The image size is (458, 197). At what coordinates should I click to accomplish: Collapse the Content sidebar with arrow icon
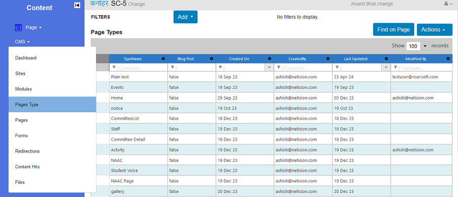(x=77, y=5)
